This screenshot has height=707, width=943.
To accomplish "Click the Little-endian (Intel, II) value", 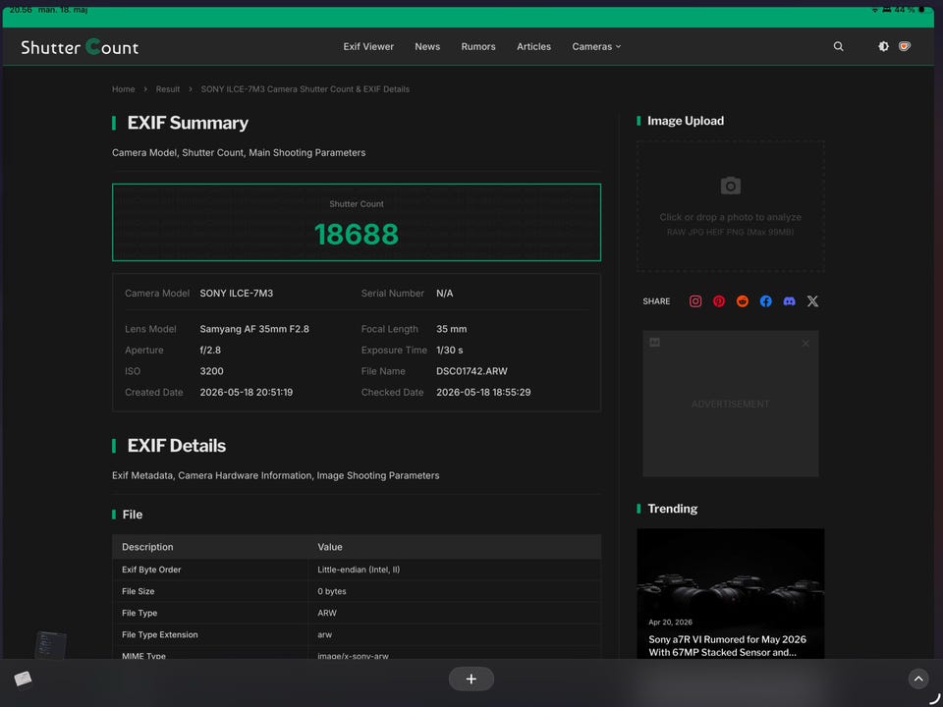I will click(x=359, y=570).
